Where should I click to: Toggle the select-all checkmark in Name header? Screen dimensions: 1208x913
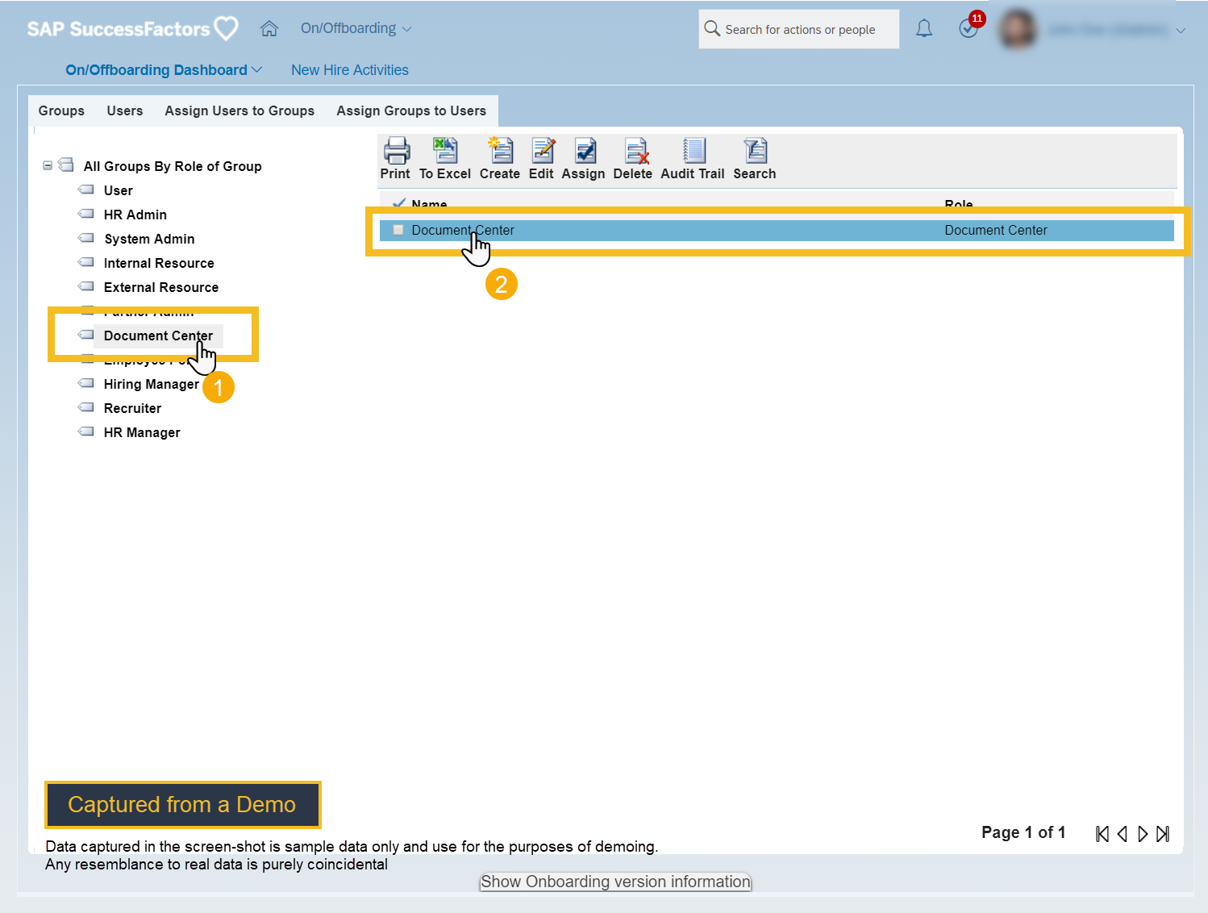398,203
